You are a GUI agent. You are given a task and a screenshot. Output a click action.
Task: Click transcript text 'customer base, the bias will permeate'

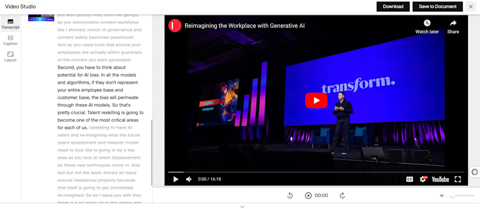click(98, 97)
